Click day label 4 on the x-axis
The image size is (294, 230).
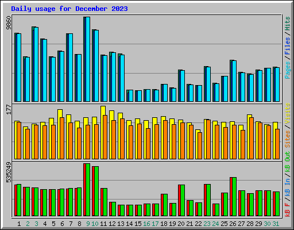pos(45,224)
